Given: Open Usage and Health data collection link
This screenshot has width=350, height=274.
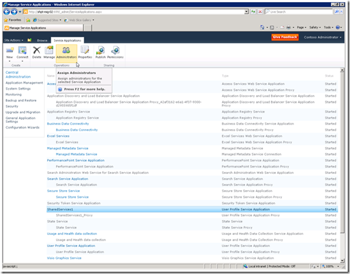Looking at the screenshot, I should (72, 234).
